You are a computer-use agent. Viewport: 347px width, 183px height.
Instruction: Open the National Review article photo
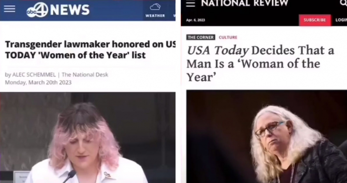click(266, 136)
